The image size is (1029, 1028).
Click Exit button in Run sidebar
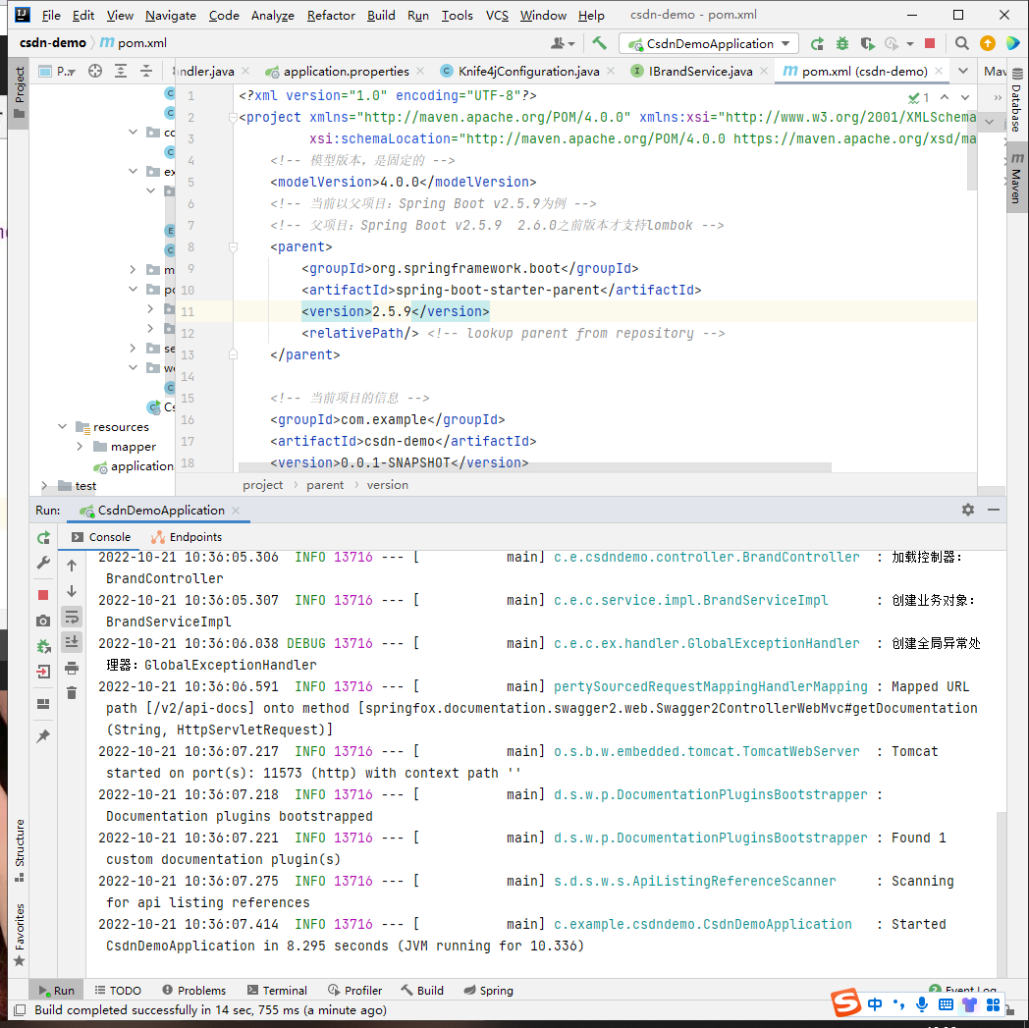click(x=43, y=672)
